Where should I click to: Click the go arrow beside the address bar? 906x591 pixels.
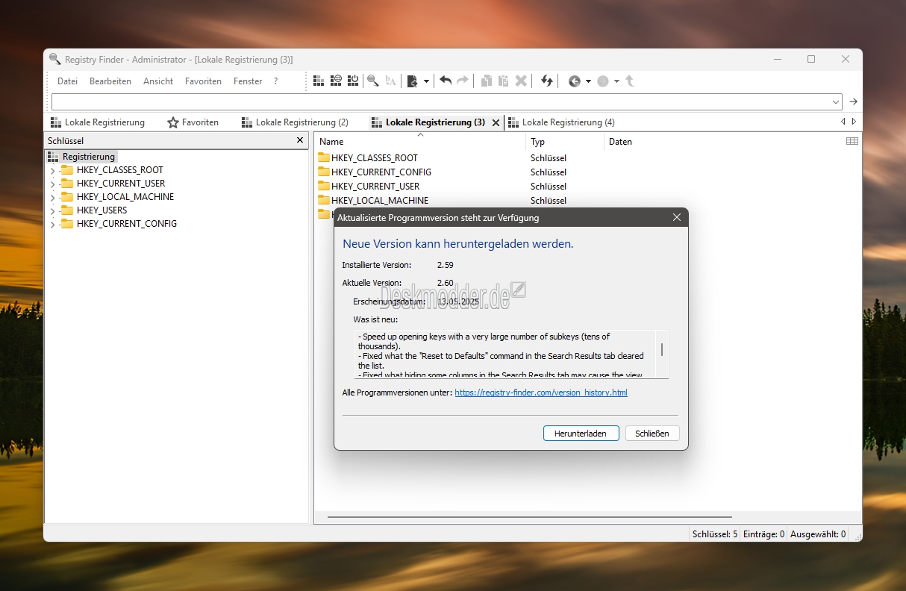click(854, 101)
